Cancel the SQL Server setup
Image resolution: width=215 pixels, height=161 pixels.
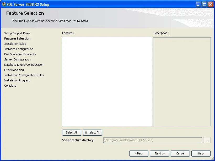(180, 153)
